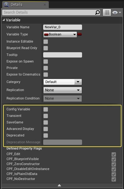Click the Variable section header text
Image resolution: width=124 pixels, height=189 pixels.
(13, 20)
